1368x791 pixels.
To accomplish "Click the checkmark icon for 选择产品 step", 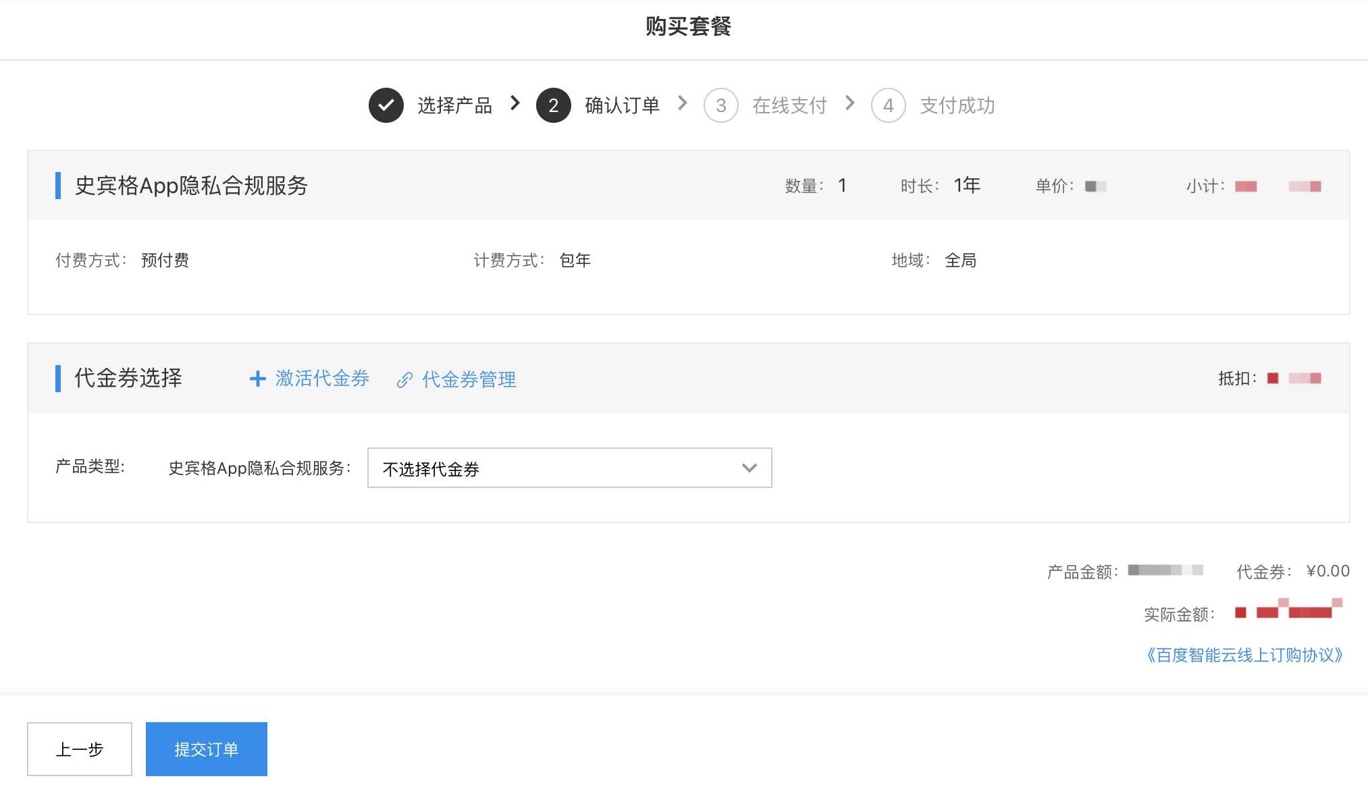I will click(x=386, y=105).
